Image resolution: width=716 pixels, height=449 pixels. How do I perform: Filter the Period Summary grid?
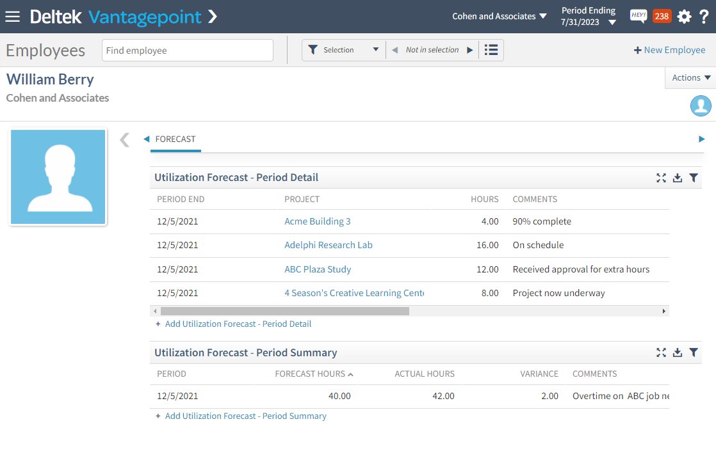pyautogui.click(x=694, y=352)
